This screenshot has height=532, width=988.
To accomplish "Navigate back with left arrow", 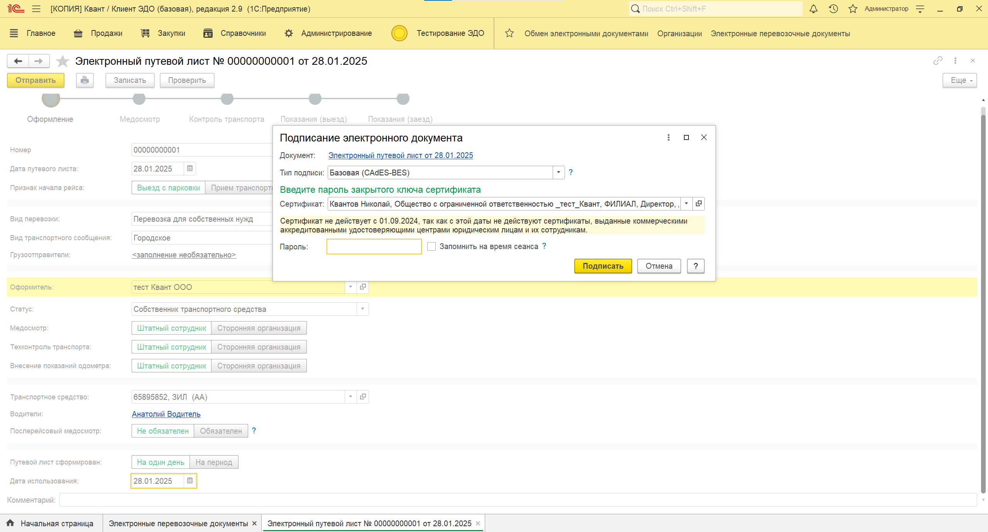I will pos(18,61).
